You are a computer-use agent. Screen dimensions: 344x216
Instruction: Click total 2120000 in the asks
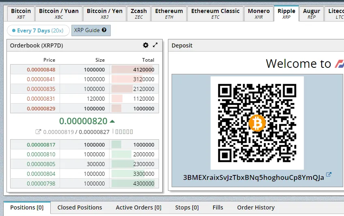pyautogui.click(x=144, y=89)
